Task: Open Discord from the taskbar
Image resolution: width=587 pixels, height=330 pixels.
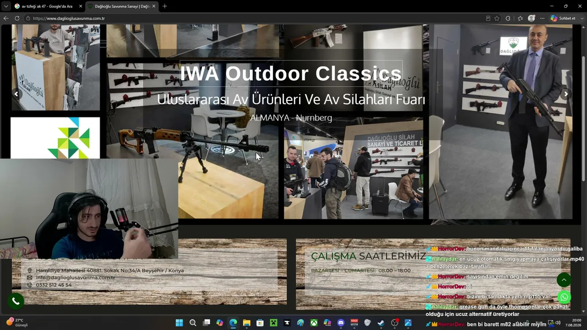Action: tap(341, 323)
